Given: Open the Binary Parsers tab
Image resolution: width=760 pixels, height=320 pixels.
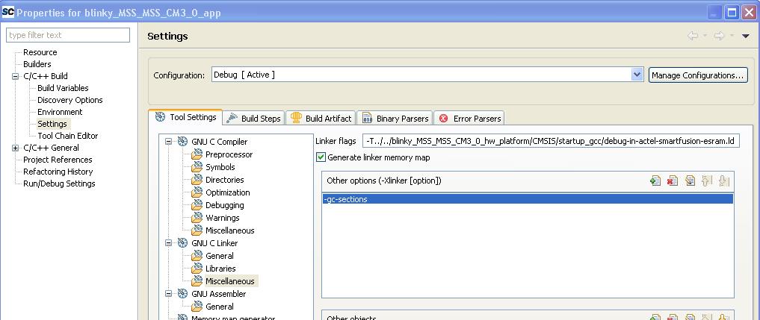Looking at the screenshot, I should [395, 118].
